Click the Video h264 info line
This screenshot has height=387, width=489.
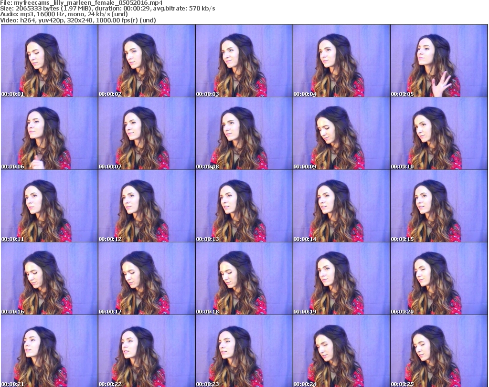(78, 20)
